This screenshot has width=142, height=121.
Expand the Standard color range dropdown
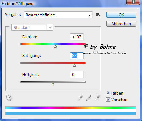pyautogui.click(x=32, y=27)
